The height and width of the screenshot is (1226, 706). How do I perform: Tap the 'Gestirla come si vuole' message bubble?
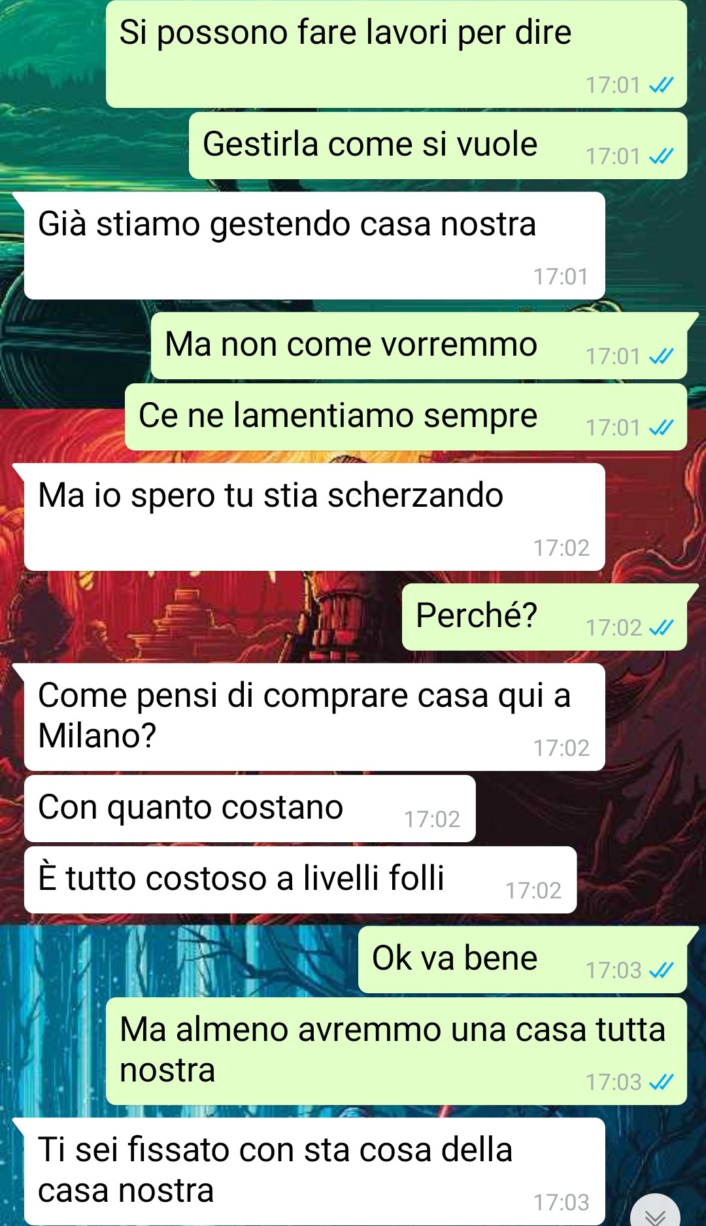pos(438,146)
